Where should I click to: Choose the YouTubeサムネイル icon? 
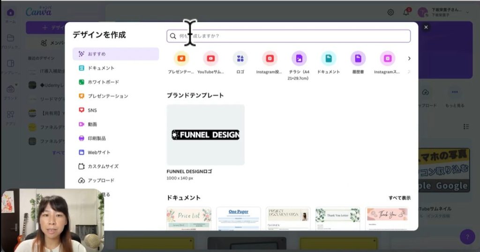[210, 58]
